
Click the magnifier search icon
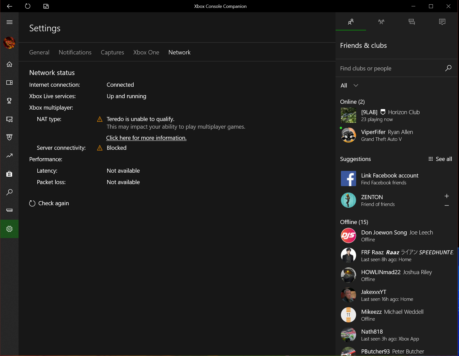click(x=448, y=68)
